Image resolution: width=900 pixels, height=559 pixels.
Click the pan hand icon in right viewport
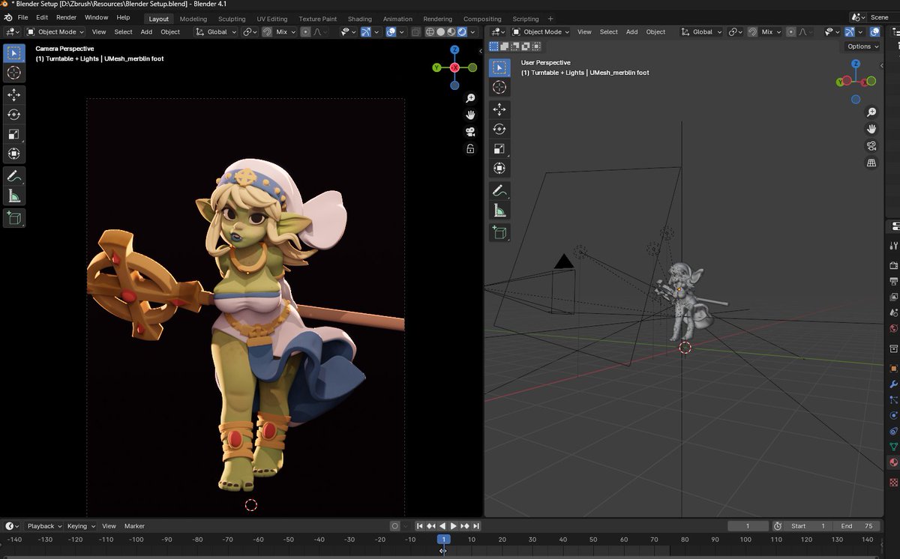(x=871, y=129)
